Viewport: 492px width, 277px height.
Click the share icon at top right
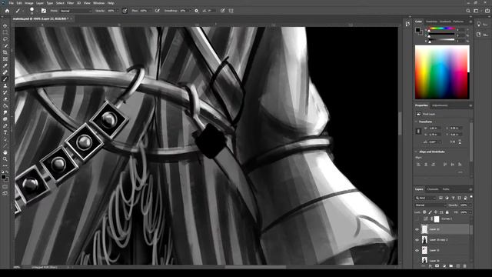point(487,11)
